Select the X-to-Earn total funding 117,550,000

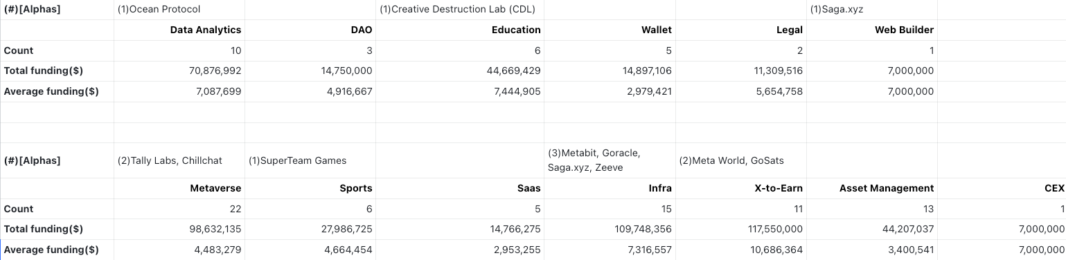tap(741, 229)
